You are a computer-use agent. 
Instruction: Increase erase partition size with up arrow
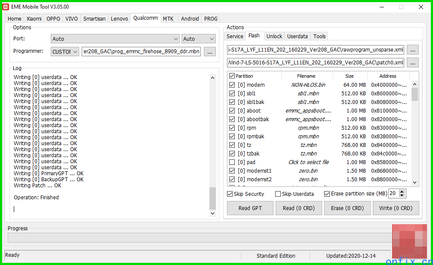pos(402,192)
